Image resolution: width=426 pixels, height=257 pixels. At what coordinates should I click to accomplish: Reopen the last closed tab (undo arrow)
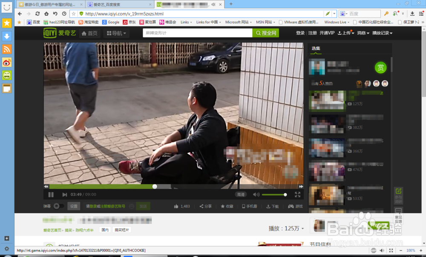pos(55,14)
